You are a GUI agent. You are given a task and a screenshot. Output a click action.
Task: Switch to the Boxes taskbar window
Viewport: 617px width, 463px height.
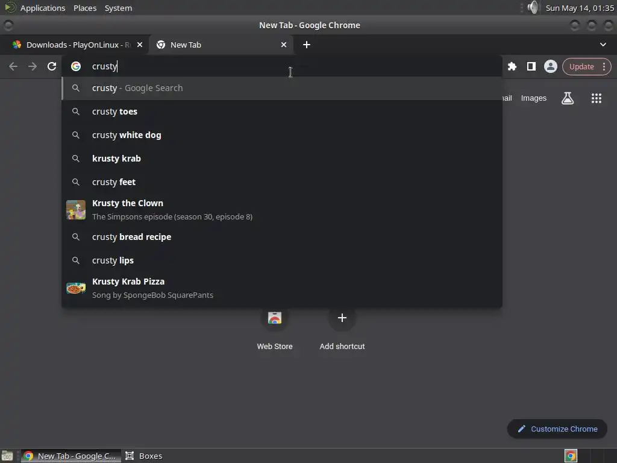click(x=143, y=456)
